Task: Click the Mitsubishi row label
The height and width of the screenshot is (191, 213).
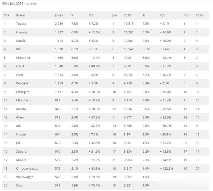Action: click(x=24, y=100)
